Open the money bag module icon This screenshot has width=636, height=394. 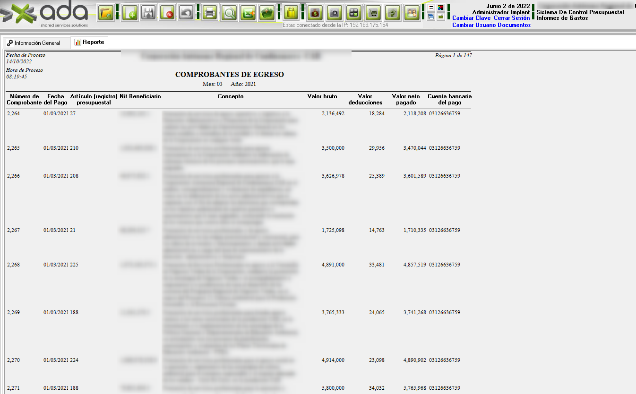[315, 13]
